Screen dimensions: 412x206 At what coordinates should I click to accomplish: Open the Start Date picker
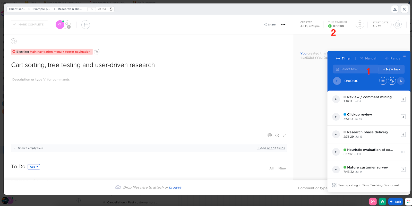[381, 24]
